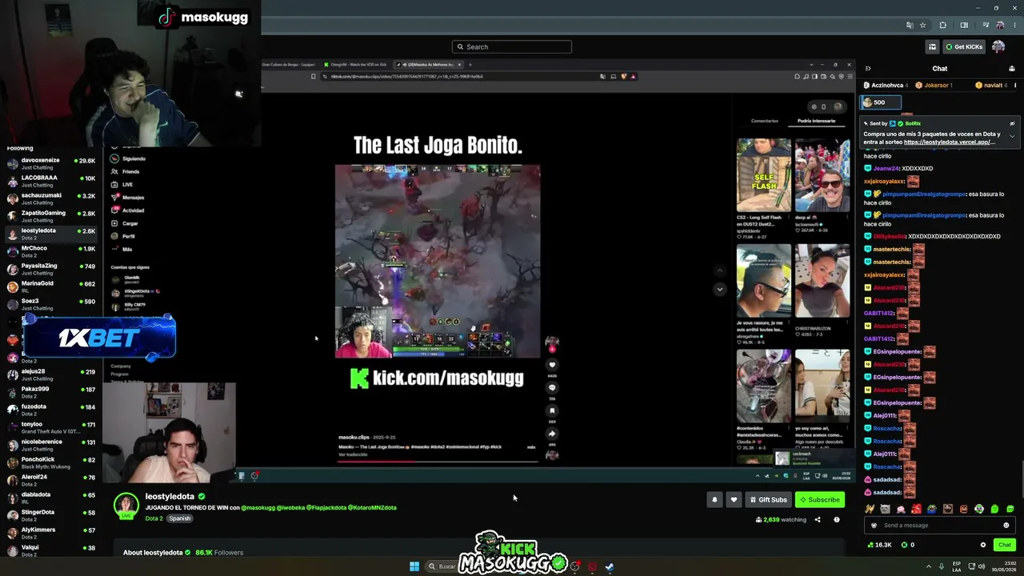Click the Get KICKs button
The image size is (1024, 576).
(964, 46)
